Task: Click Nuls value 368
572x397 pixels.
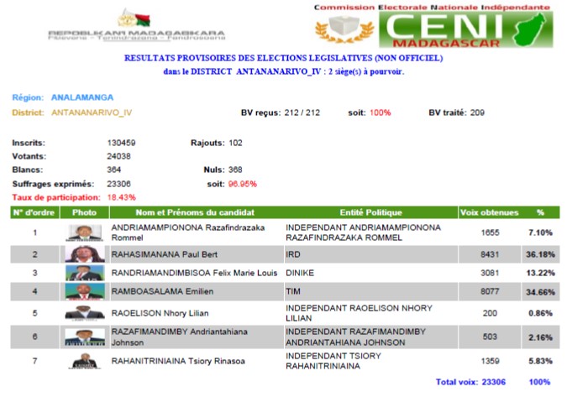Action: 235,170
